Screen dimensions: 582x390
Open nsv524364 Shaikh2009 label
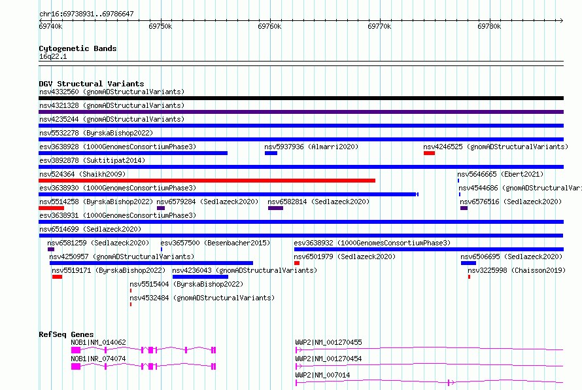(82, 174)
